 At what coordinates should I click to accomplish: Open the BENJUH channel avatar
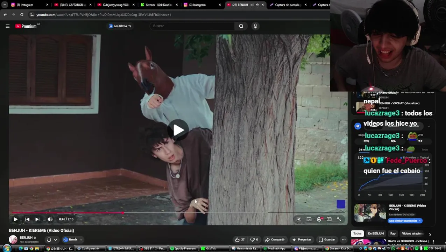pos(13,240)
